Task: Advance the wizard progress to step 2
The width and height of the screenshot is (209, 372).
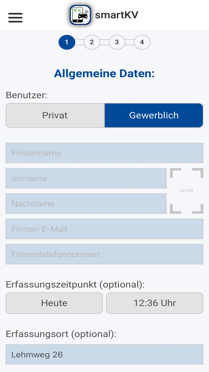Action: tap(92, 42)
